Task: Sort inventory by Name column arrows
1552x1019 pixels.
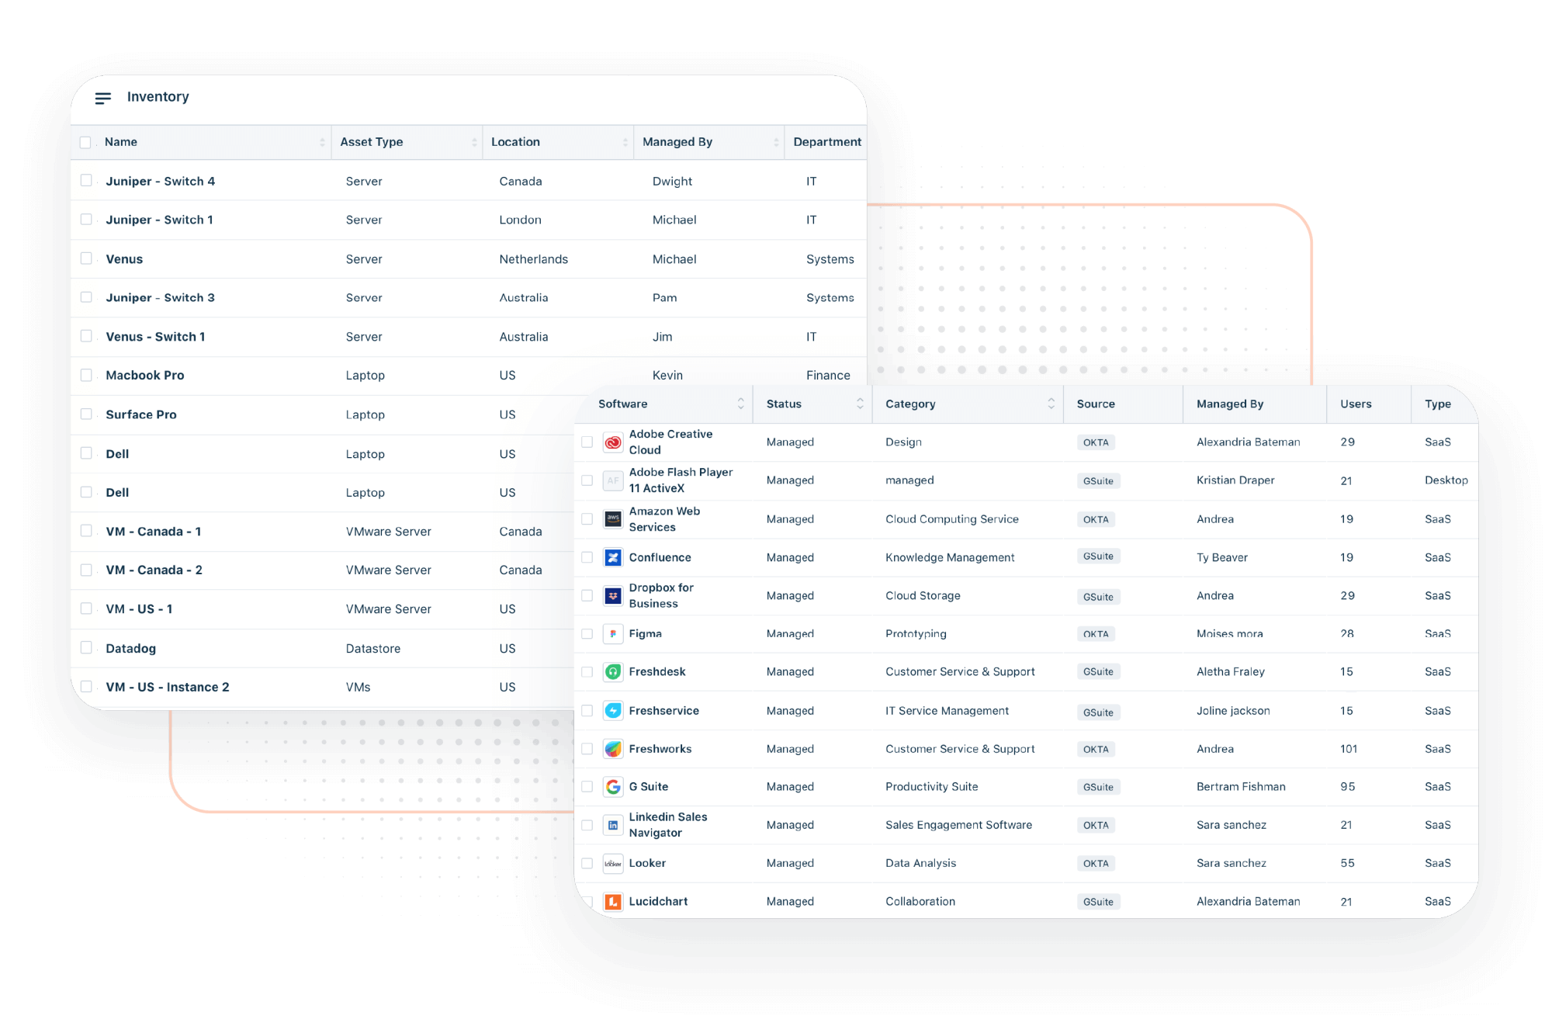Action: tap(322, 142)
